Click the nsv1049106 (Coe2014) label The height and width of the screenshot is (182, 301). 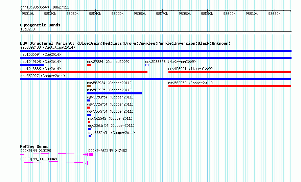pos(41,62)
